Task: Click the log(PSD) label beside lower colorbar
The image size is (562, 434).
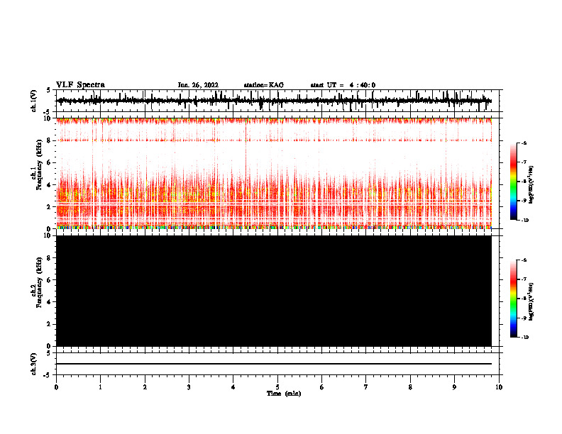Action: pyautogui.click(x=531, y=302)
